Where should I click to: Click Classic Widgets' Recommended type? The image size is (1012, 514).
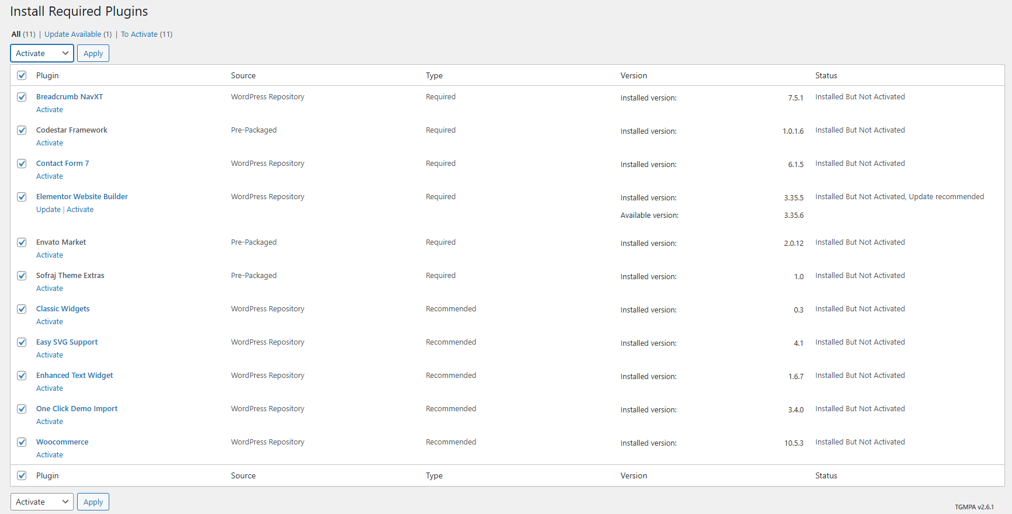pos(451,309)
